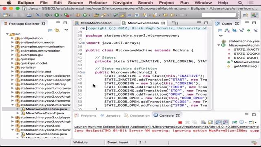
Task: Click Clear Console icon
Action: tap(203, 122)
